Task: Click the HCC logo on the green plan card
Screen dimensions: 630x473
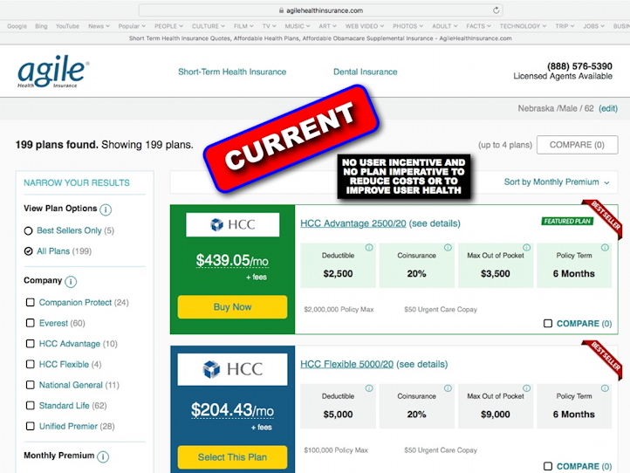Action: tap(233, 224)
